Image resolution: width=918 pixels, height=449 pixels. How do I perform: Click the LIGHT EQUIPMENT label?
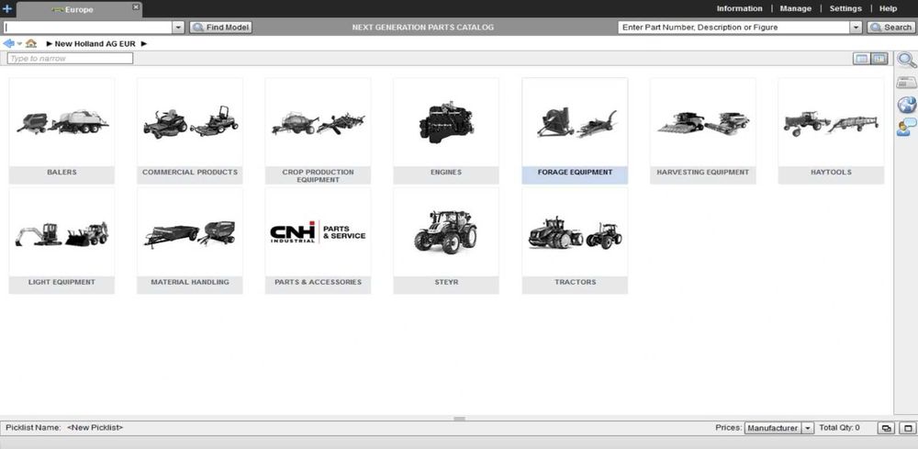[62, 282]
